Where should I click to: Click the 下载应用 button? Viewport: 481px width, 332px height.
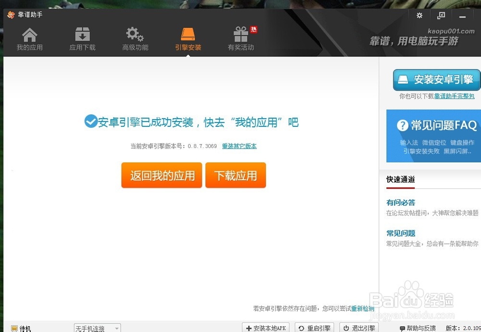(x=236, y=175)
